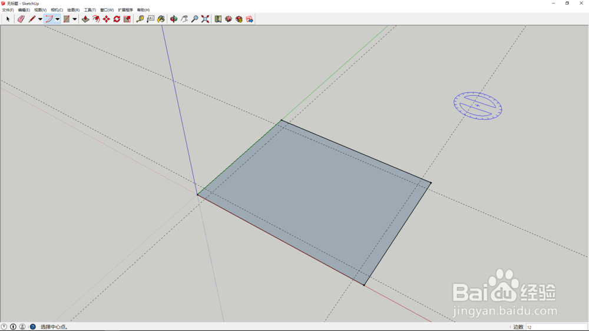Select the Move tool
589x331 pixels.
(106, 19)
